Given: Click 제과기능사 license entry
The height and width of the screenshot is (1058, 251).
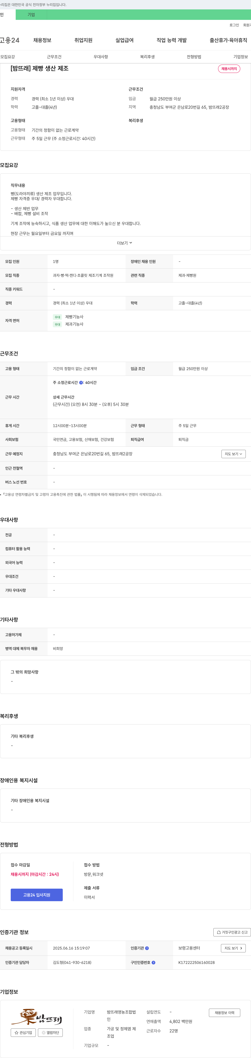Looking at the screenshot, I should tap(74, 324).
